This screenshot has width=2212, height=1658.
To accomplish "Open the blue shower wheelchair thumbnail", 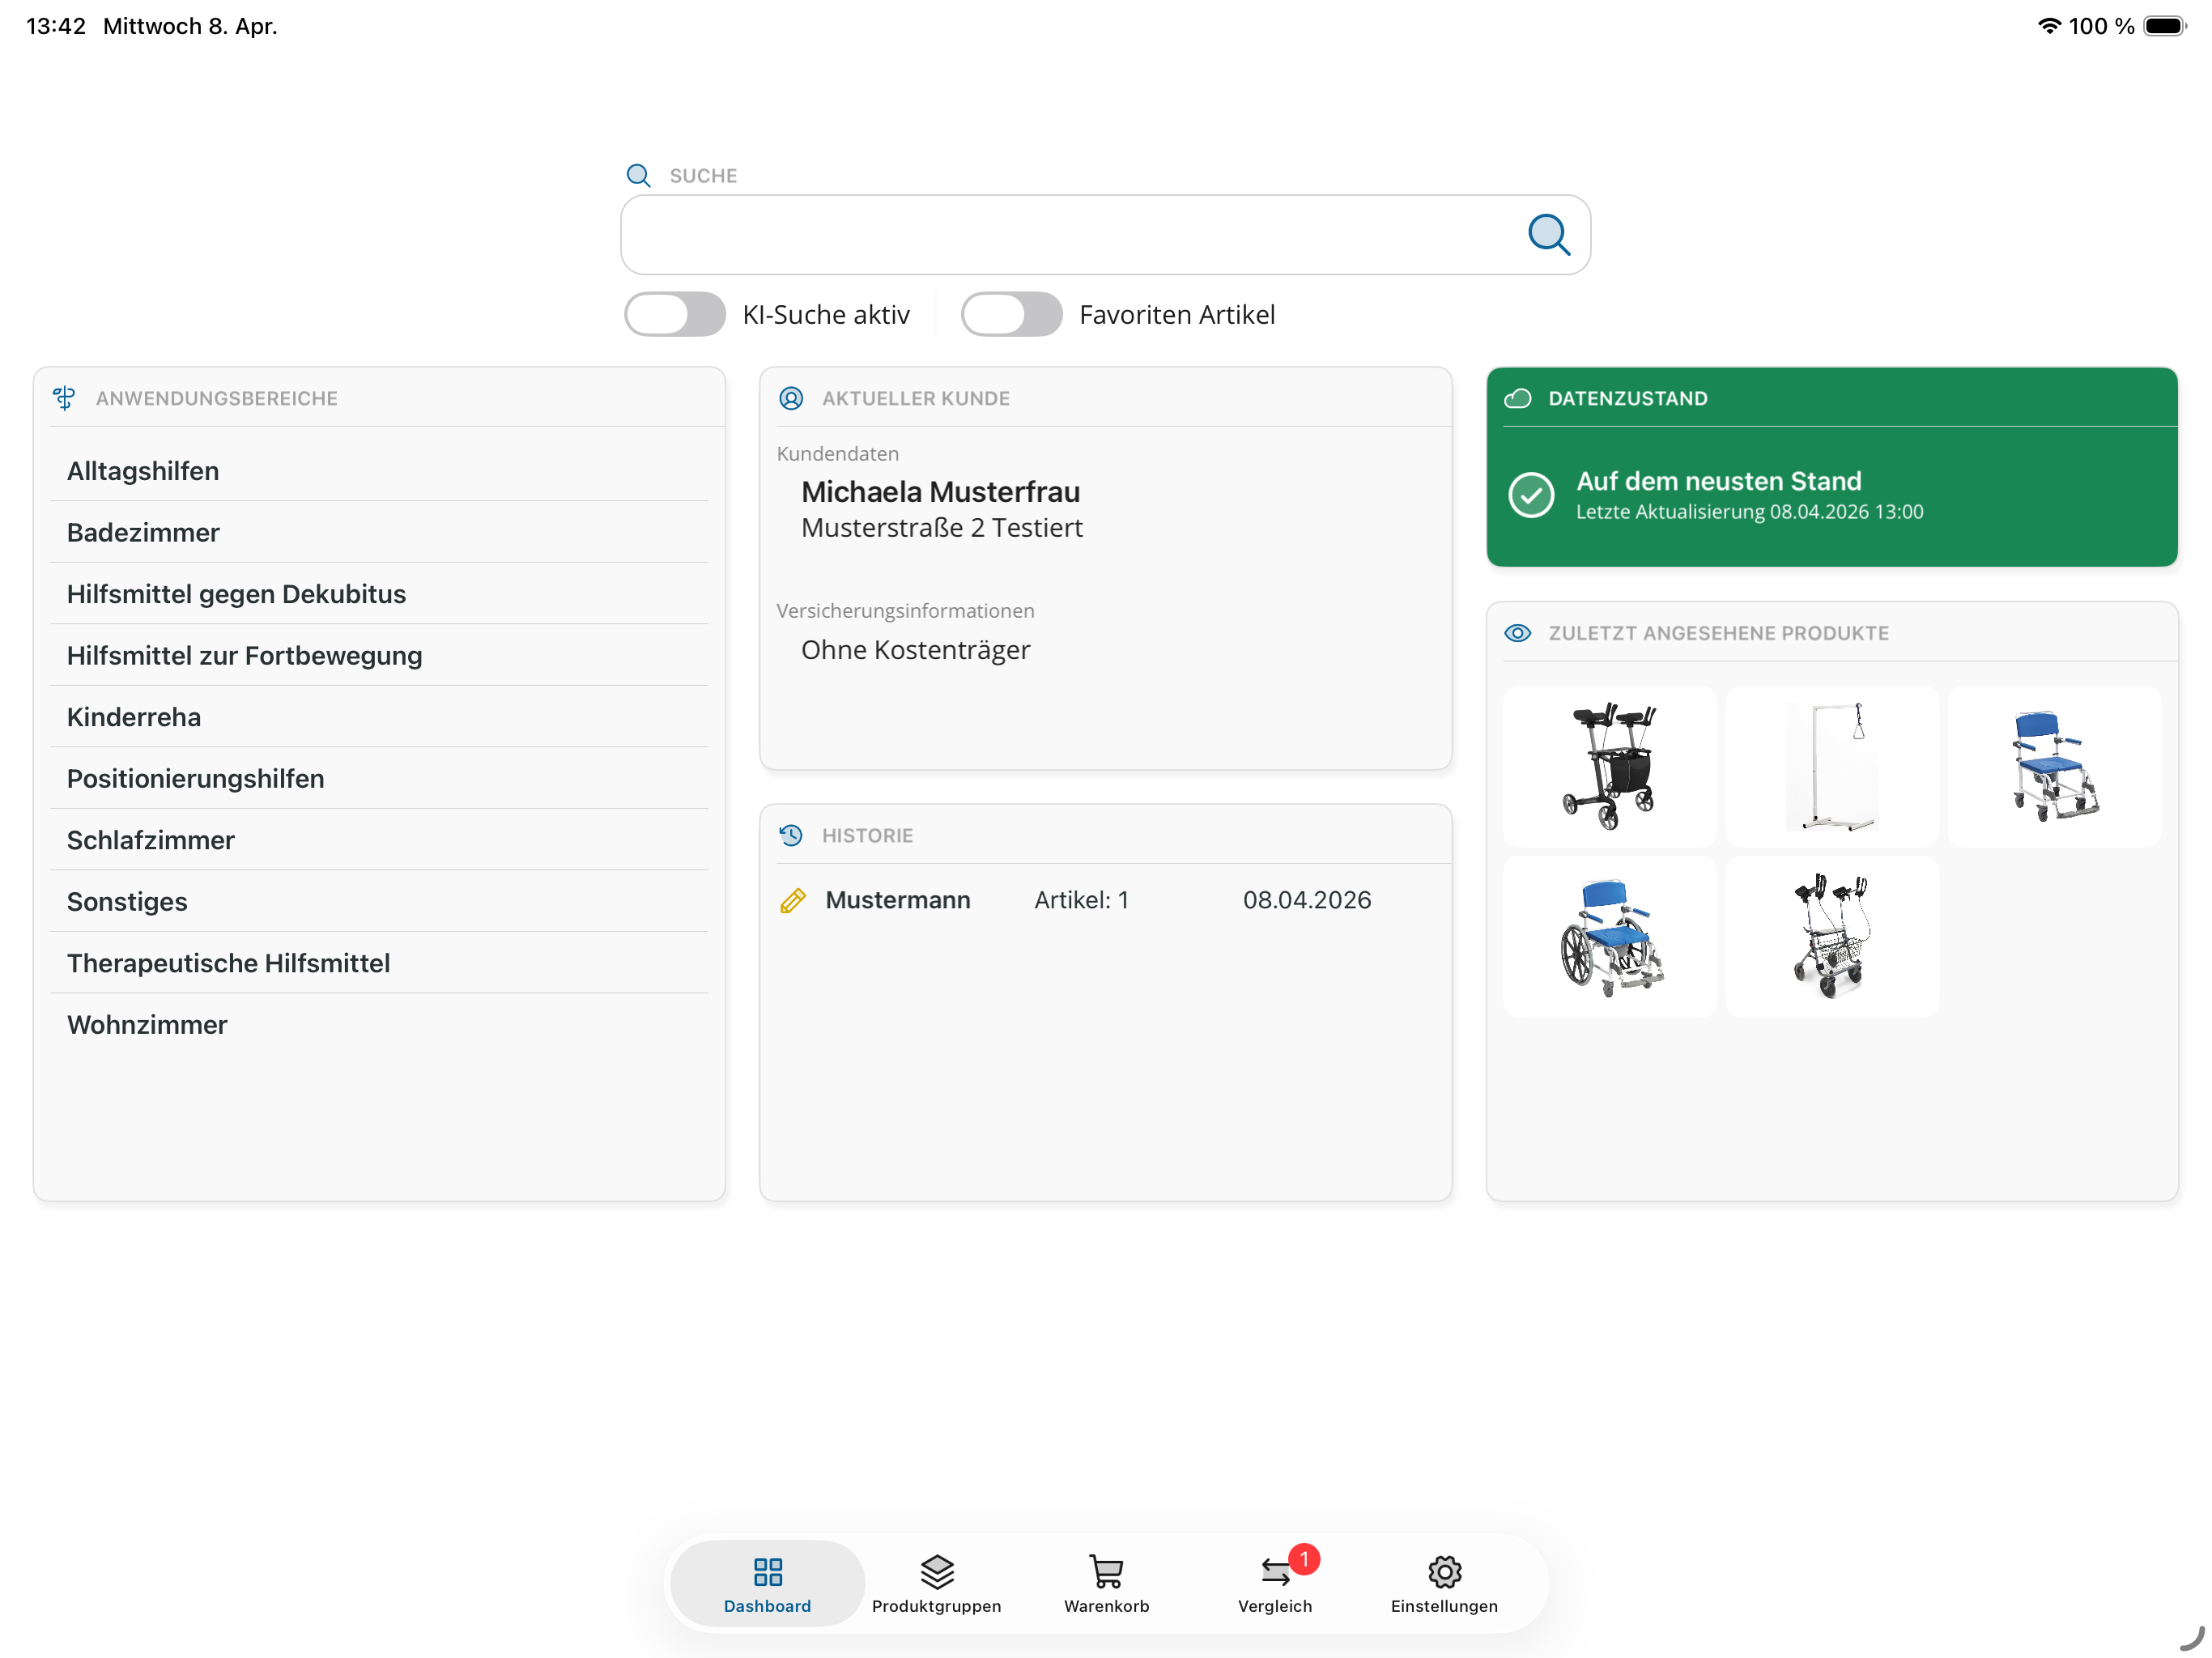I will coord(1609,937).
